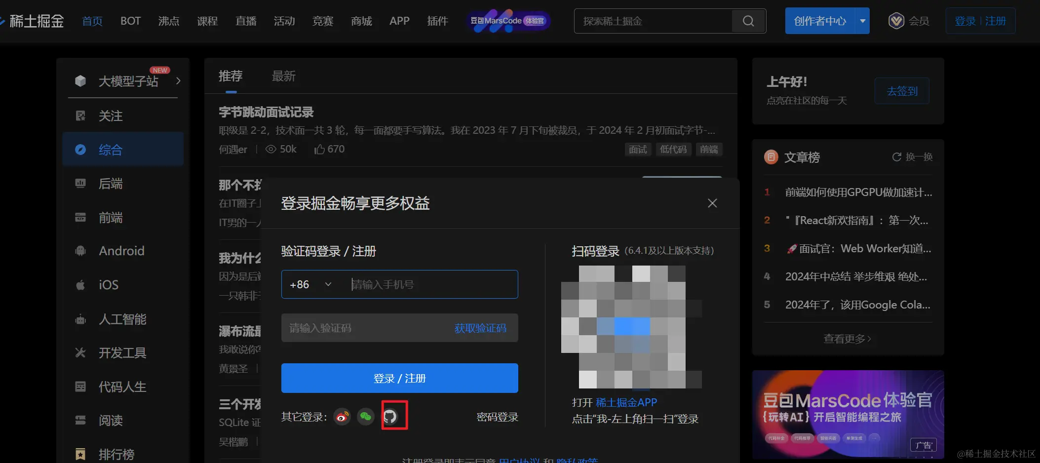Go to 首页 in the top nav
This screenshot has height=463, width=1040.
pyautogui.click(x=92, y=21)
